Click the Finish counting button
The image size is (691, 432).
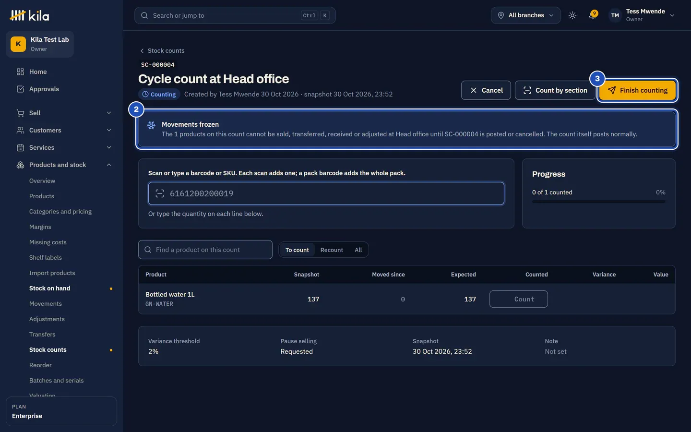[x=637, y=90]
